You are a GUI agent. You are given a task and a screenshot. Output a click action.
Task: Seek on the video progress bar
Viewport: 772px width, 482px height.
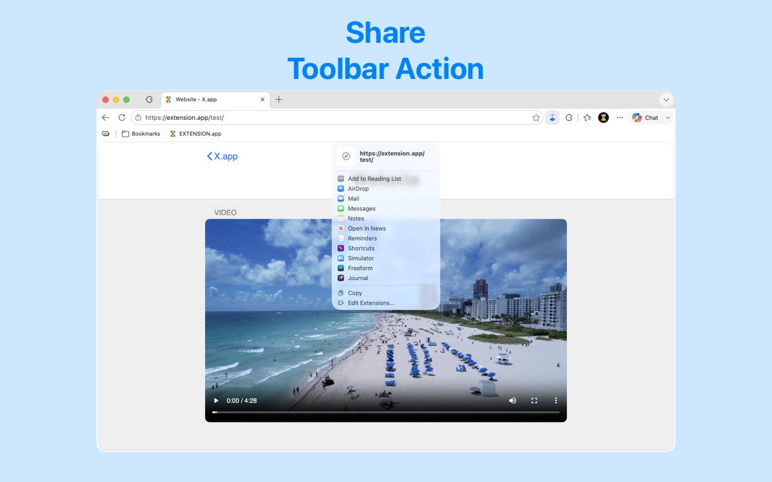pyautogui.click(x=386, y=412)
